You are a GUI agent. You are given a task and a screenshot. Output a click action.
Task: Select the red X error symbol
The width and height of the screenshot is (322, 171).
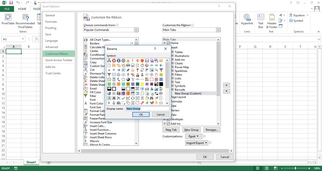pos(114,61)
